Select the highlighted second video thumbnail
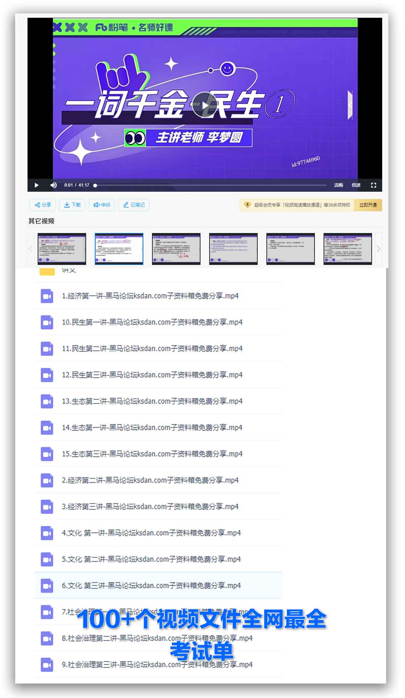The height and width of the screenshot is (698, 405). pyautogui.click(x=119, y=249)
